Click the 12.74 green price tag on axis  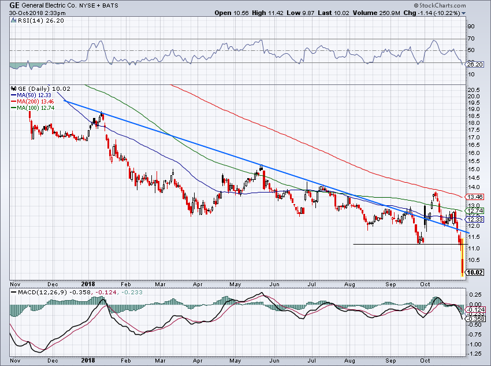click(x=475, y=211)
